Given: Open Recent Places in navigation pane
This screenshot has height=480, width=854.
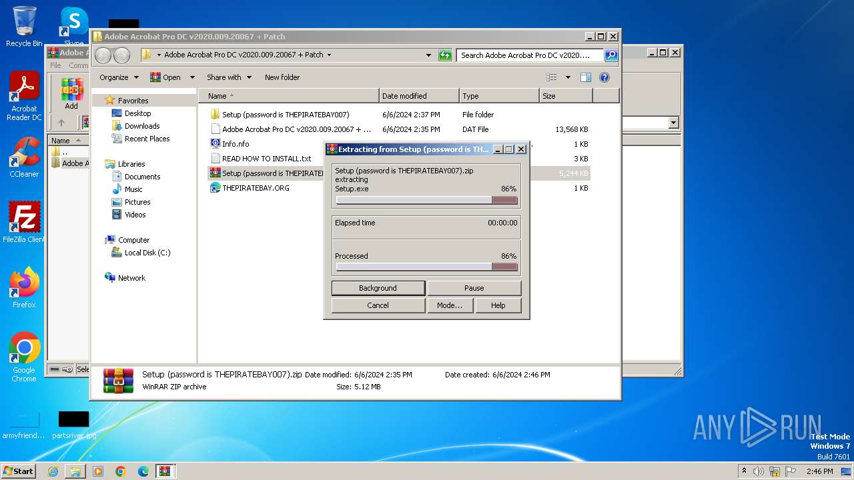Looking at the screenshot, I should 147,139.
